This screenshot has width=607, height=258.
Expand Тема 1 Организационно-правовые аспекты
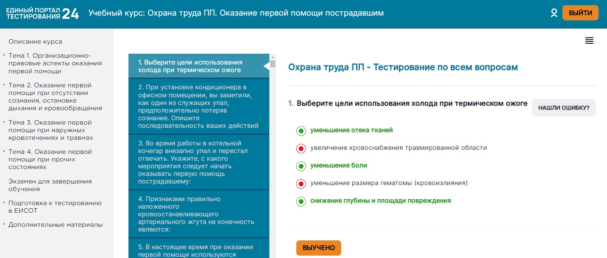(55, 63)
